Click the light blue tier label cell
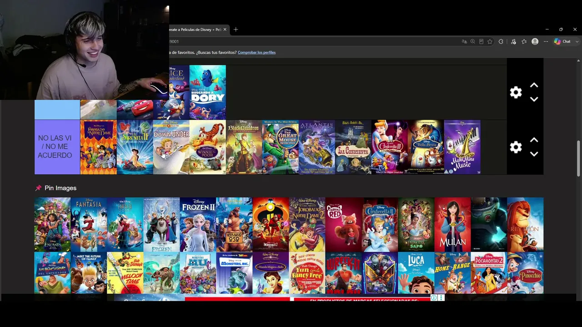Viewport: 582px width, 327px height. tap(57, 110)
